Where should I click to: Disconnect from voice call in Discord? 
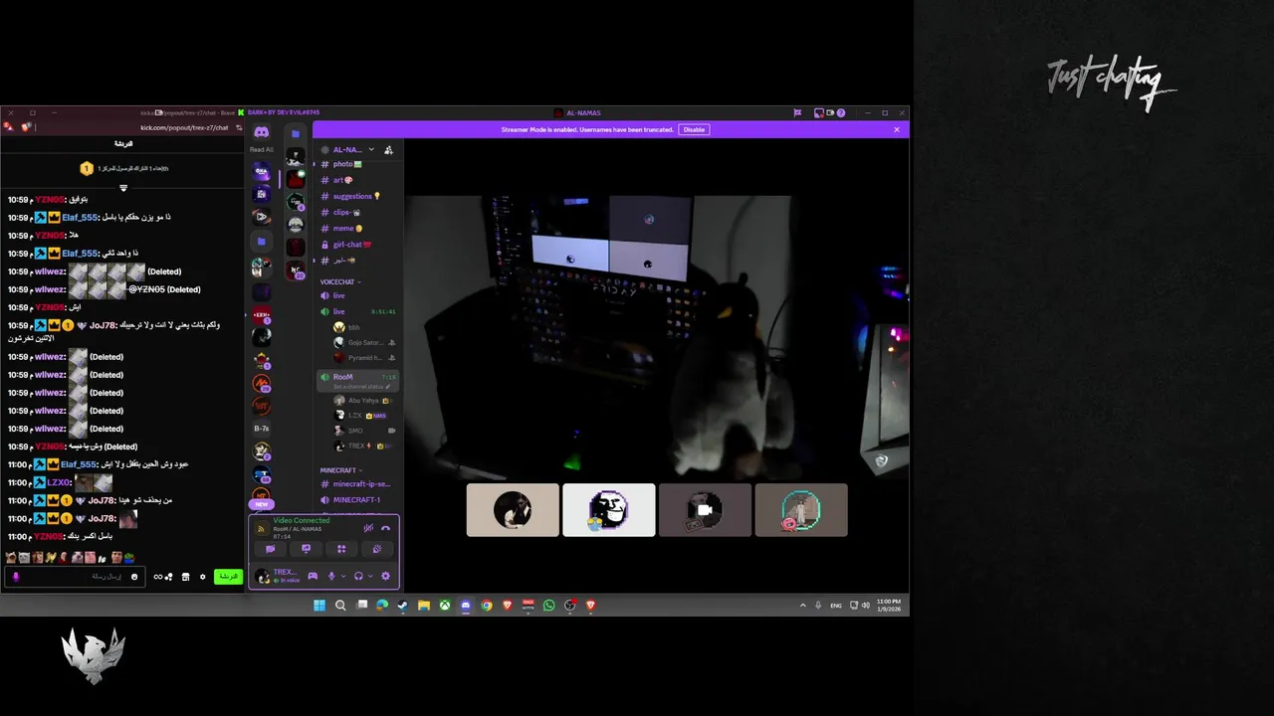click(x=386, y=528)
